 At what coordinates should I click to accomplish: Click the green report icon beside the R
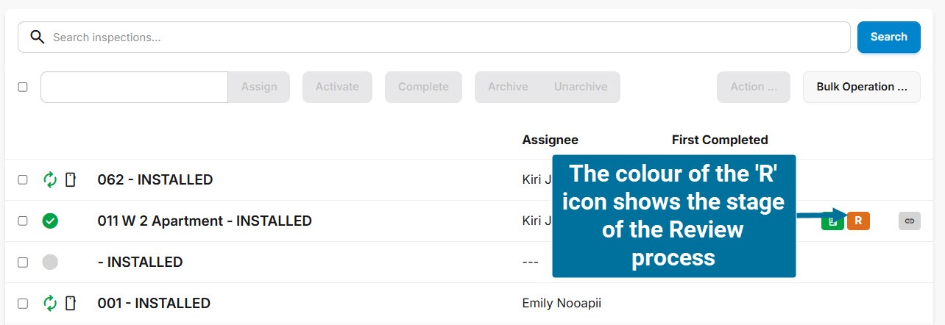pyautogui.click(x=832, y=221)
